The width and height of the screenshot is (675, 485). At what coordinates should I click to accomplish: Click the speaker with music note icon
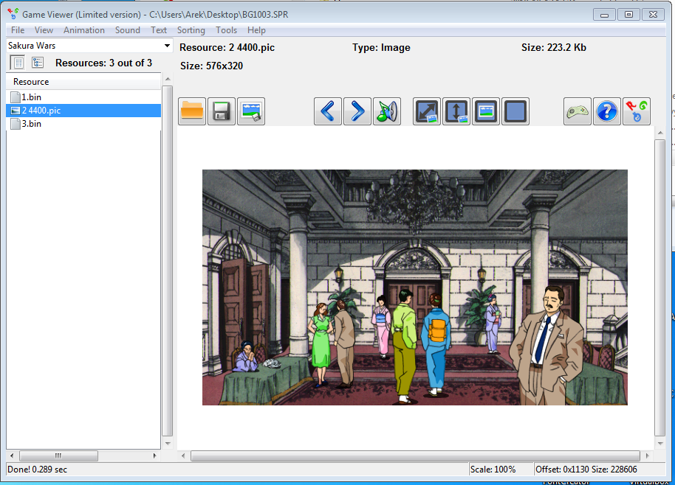[x=387, y=111]
